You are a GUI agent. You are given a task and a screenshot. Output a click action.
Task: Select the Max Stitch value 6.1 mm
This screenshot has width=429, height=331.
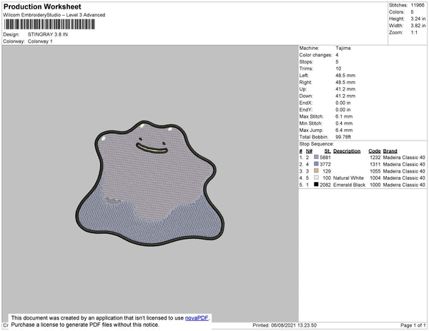(x=344, y=116)
